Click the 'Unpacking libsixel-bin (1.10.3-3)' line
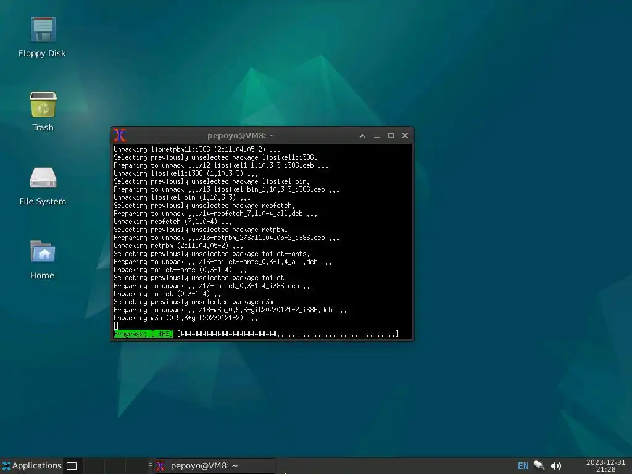632x474 pixels. (182, 197)
